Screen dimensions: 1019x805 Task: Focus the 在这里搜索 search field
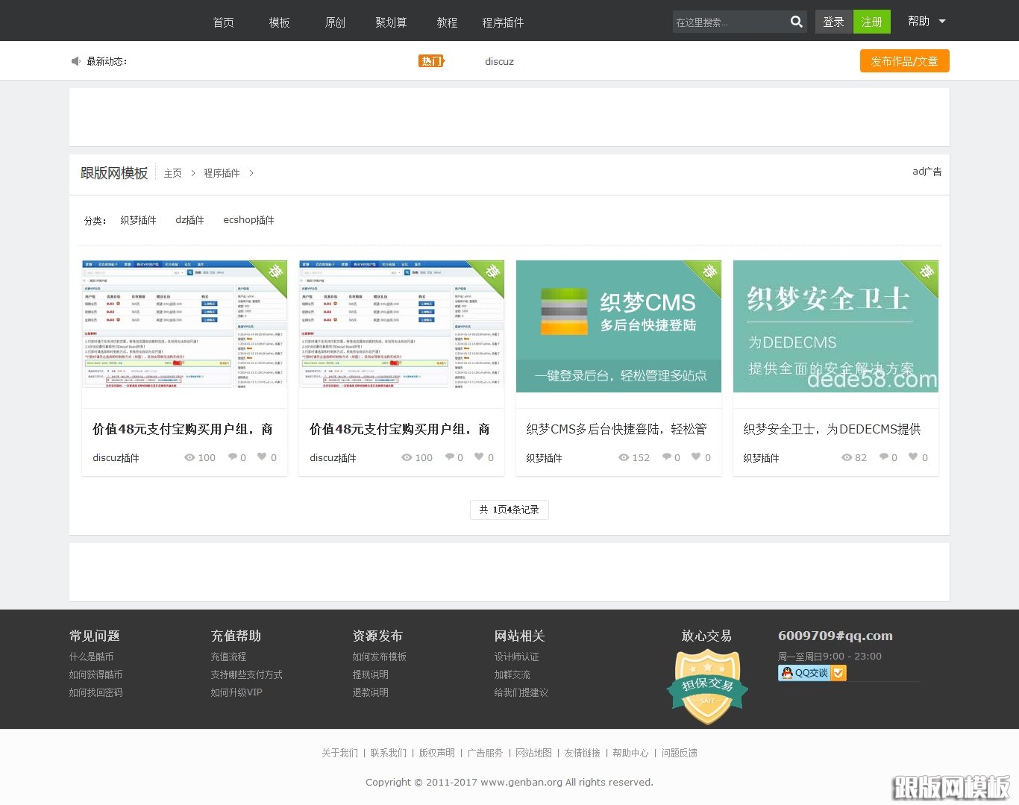click(x=728, y=22)
